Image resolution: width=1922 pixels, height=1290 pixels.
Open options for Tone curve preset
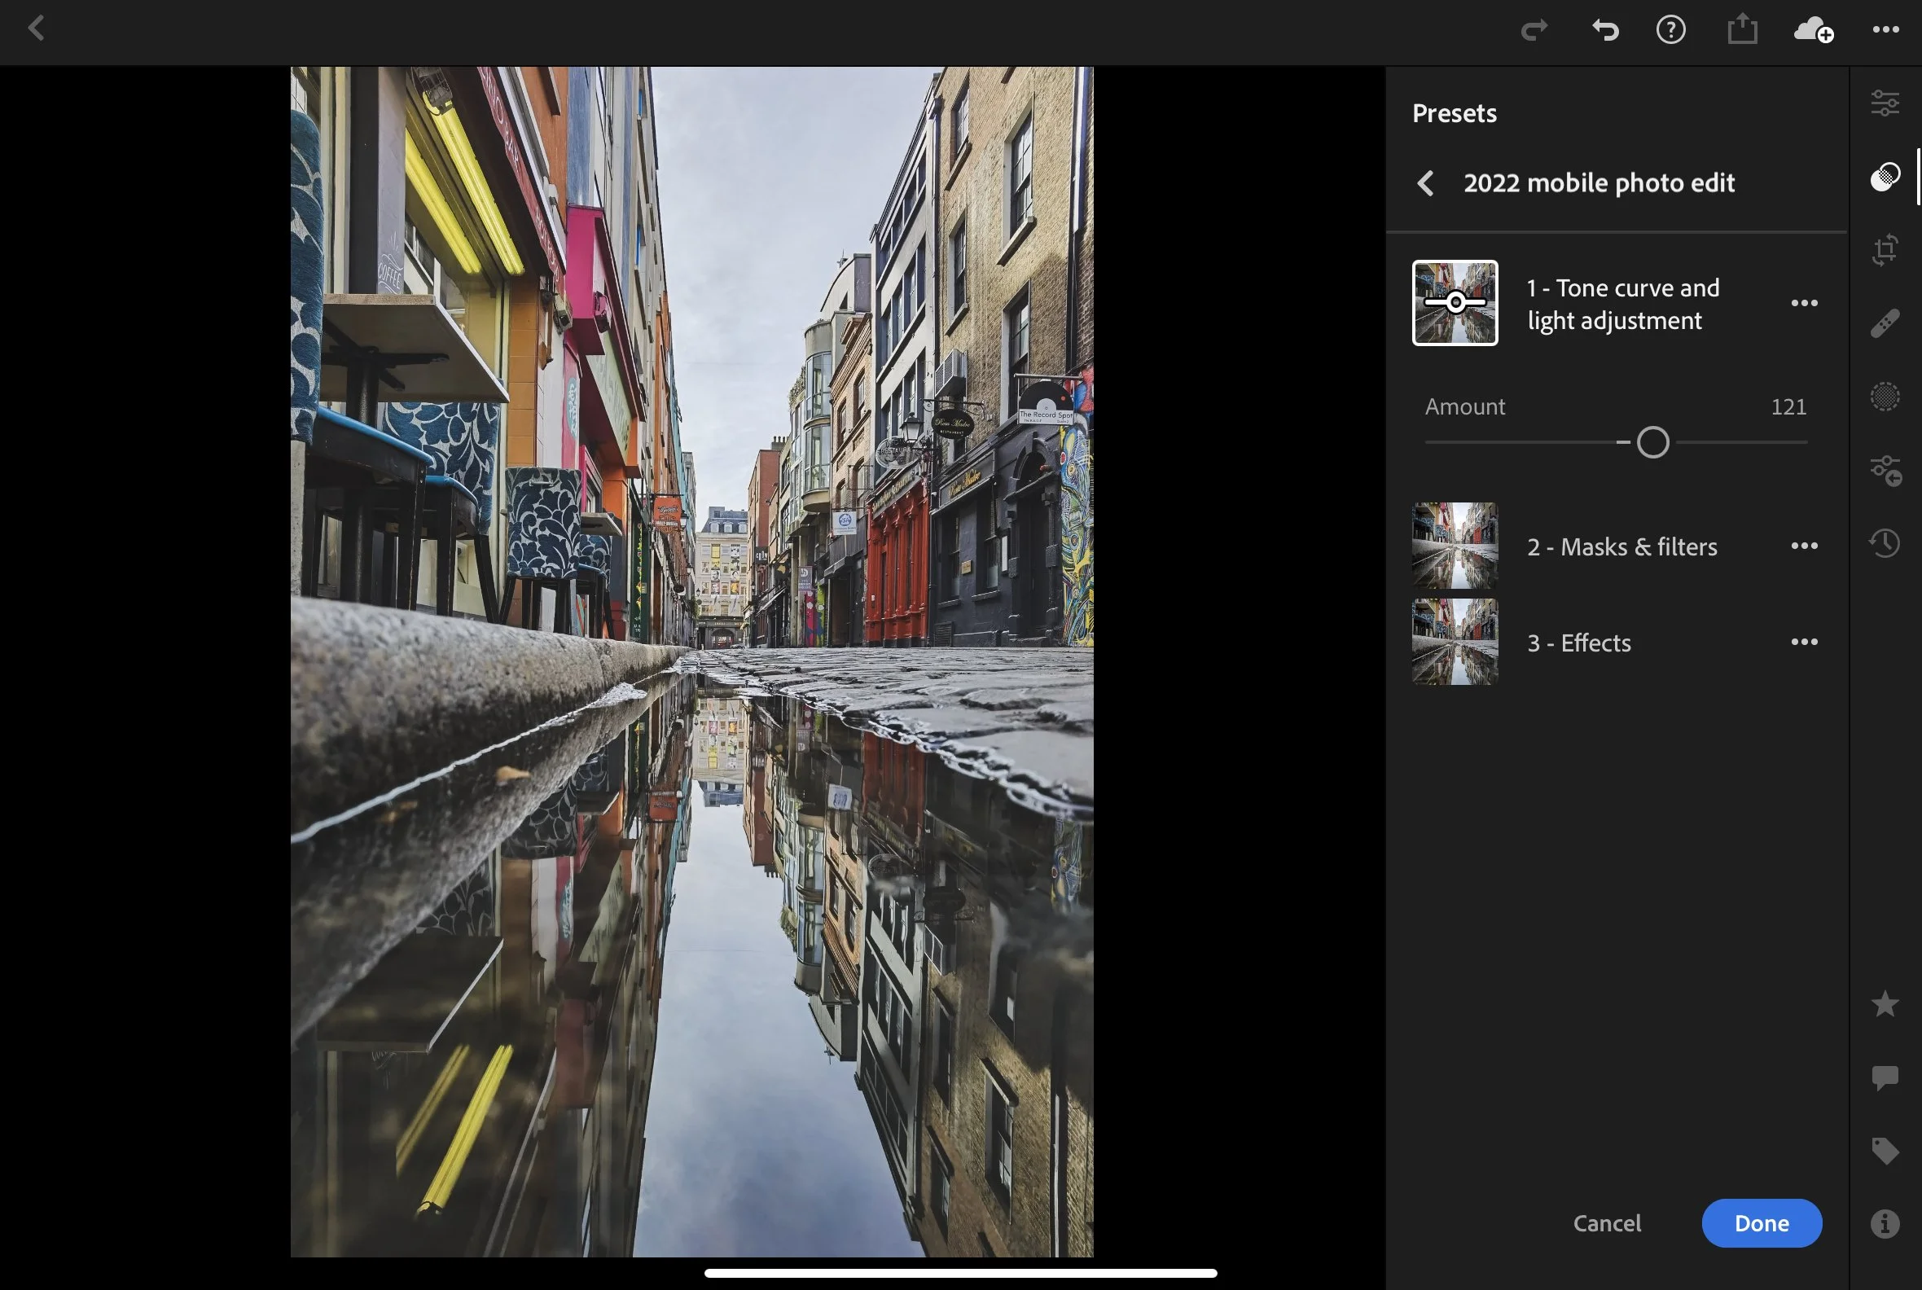click(1804, 303)
